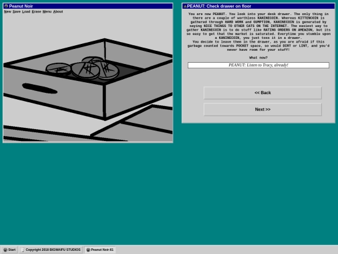338x254 pixels.
Task: Open the Erase menu item
Action: (36, 12)
